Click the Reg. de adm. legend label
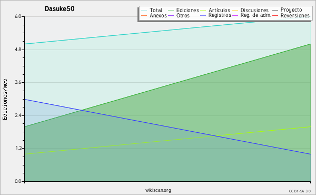The width and height of the screenshot is (316, 195). point(256,15)
